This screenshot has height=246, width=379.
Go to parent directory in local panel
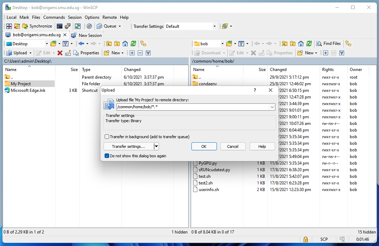point(109,43)
